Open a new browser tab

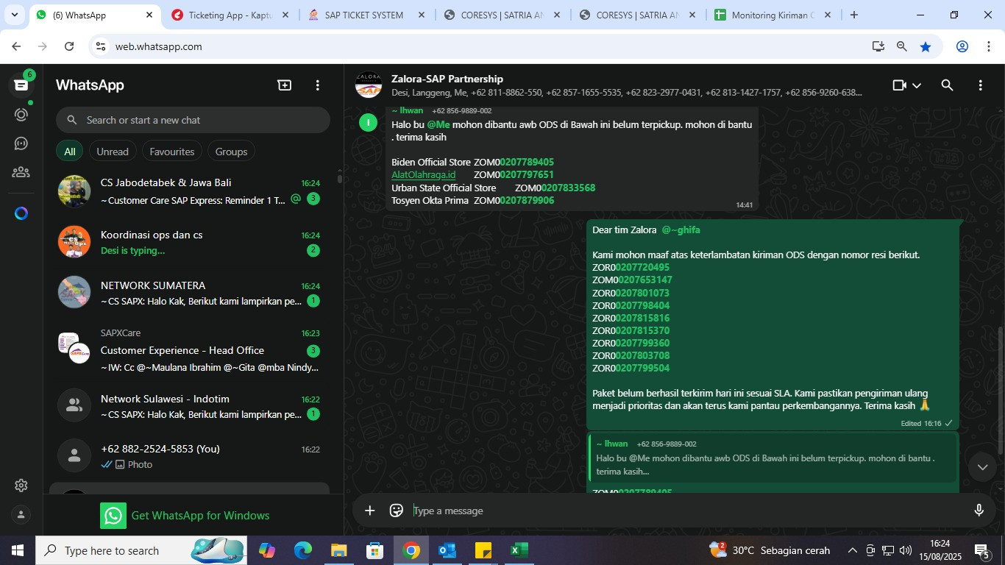[x=853, y=15]
